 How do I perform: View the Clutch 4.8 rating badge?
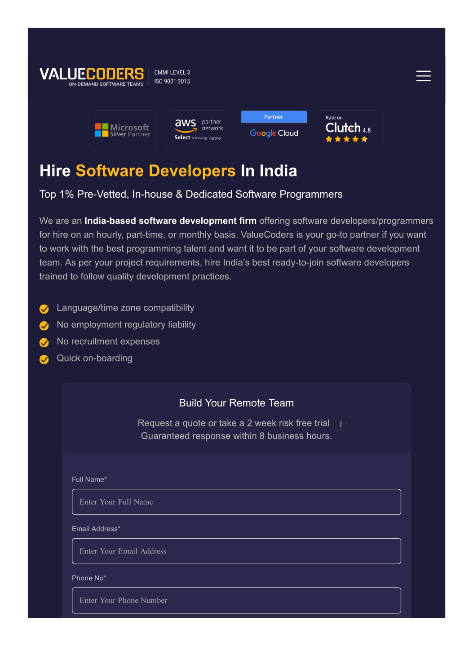(349, 129)
